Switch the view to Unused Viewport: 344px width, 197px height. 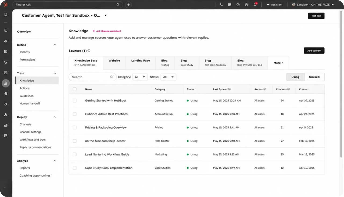click(x=314, y=77)
